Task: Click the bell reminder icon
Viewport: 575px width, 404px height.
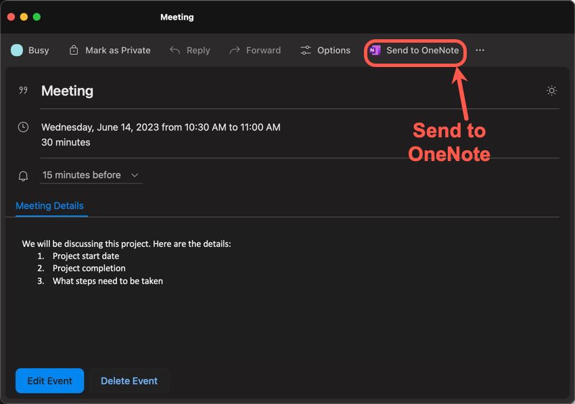Action: click(x=23, y=175)
